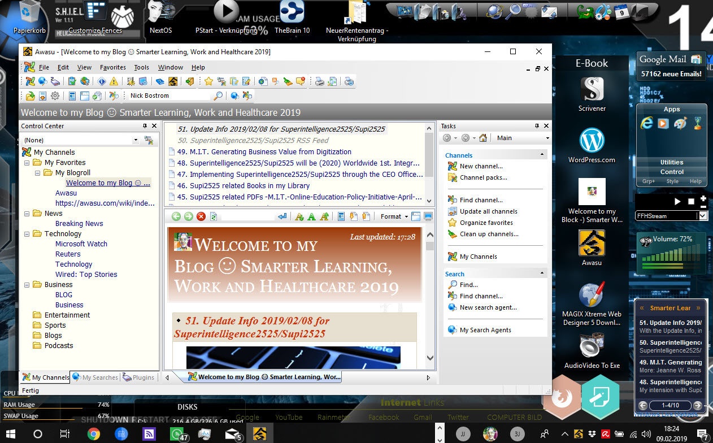Click the print icon in main toolbar
Image resolution: width=713 pixels, height=443 pixels.
(x=320, y=81)
